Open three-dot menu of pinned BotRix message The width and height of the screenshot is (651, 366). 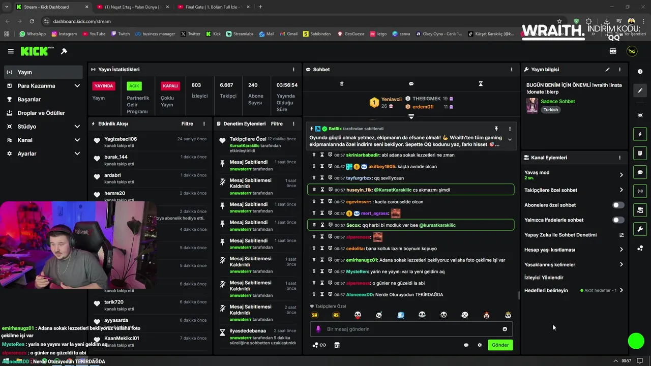(510, 129)
